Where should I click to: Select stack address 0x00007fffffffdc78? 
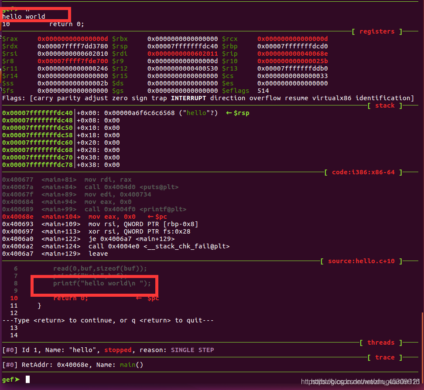[38, 165]
